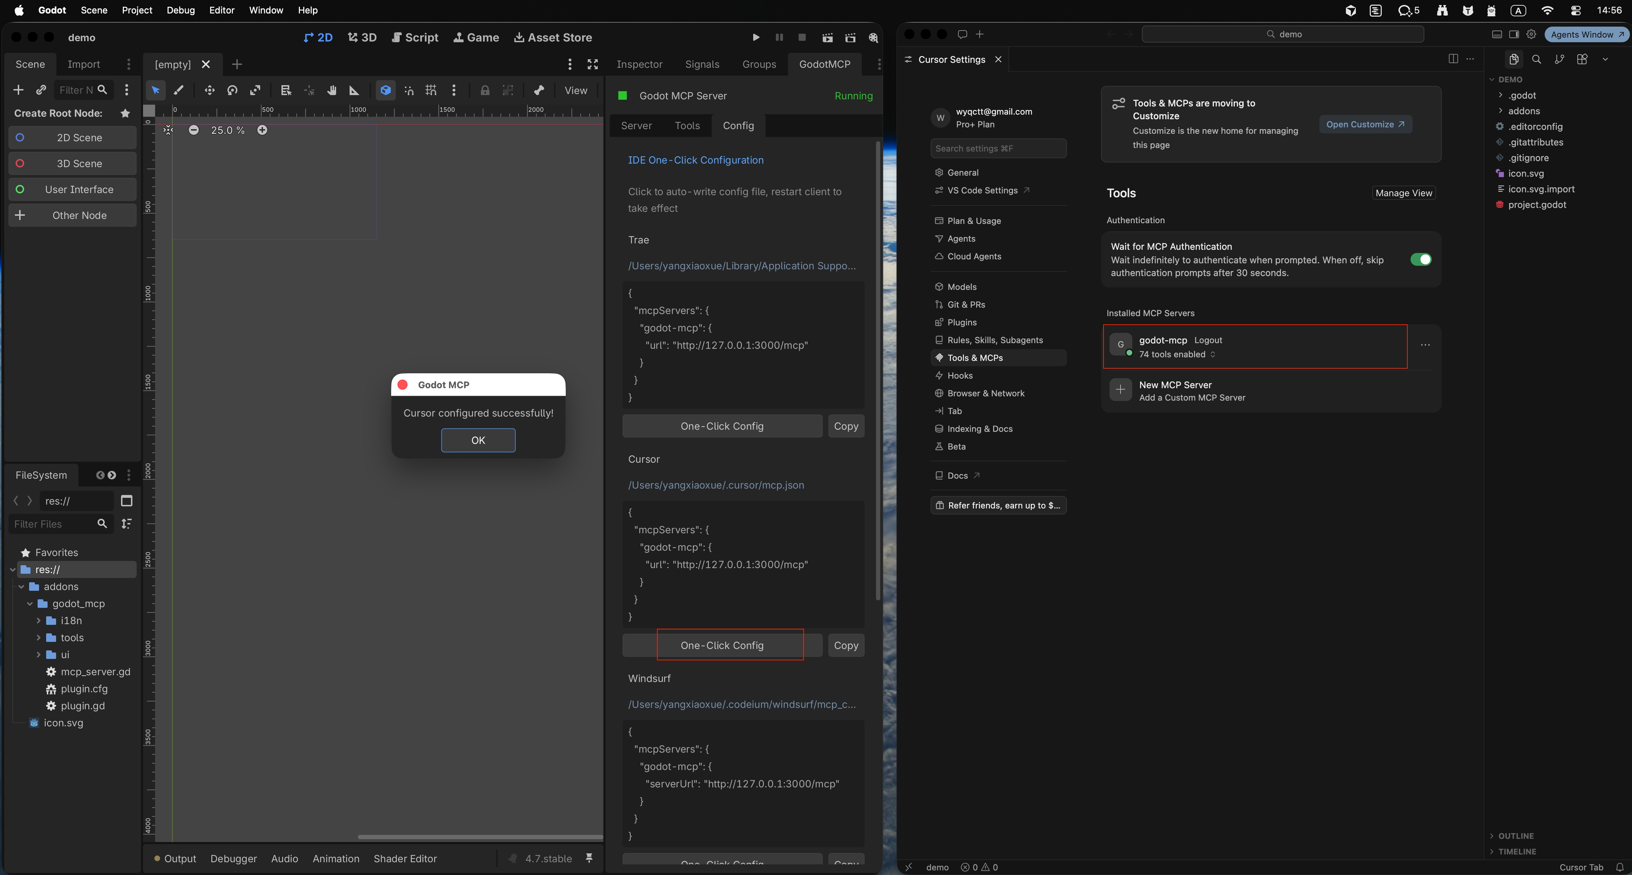This screenshot has height=875, width=1632.
Task: Expand the ui folder in FileSystem
Action: (x=39, y=655)
